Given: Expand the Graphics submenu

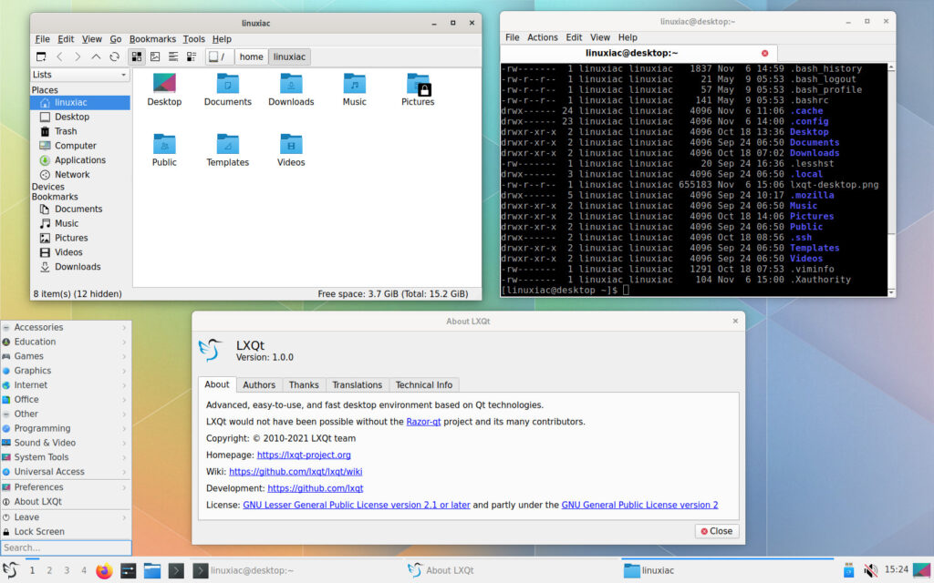Looking at the screenshot, I should click(x=66, y=371).
